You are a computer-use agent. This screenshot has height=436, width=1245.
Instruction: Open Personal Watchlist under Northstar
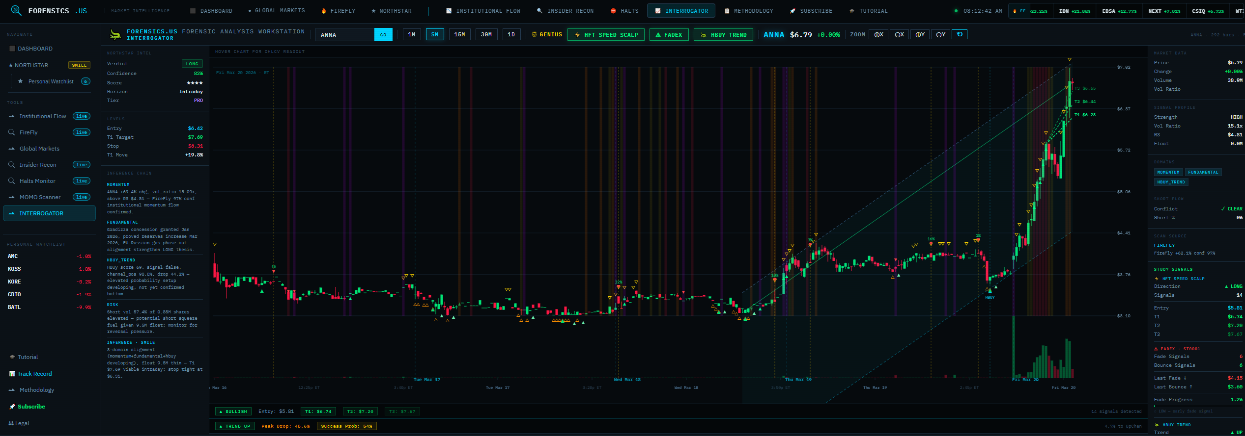point(51,81)
